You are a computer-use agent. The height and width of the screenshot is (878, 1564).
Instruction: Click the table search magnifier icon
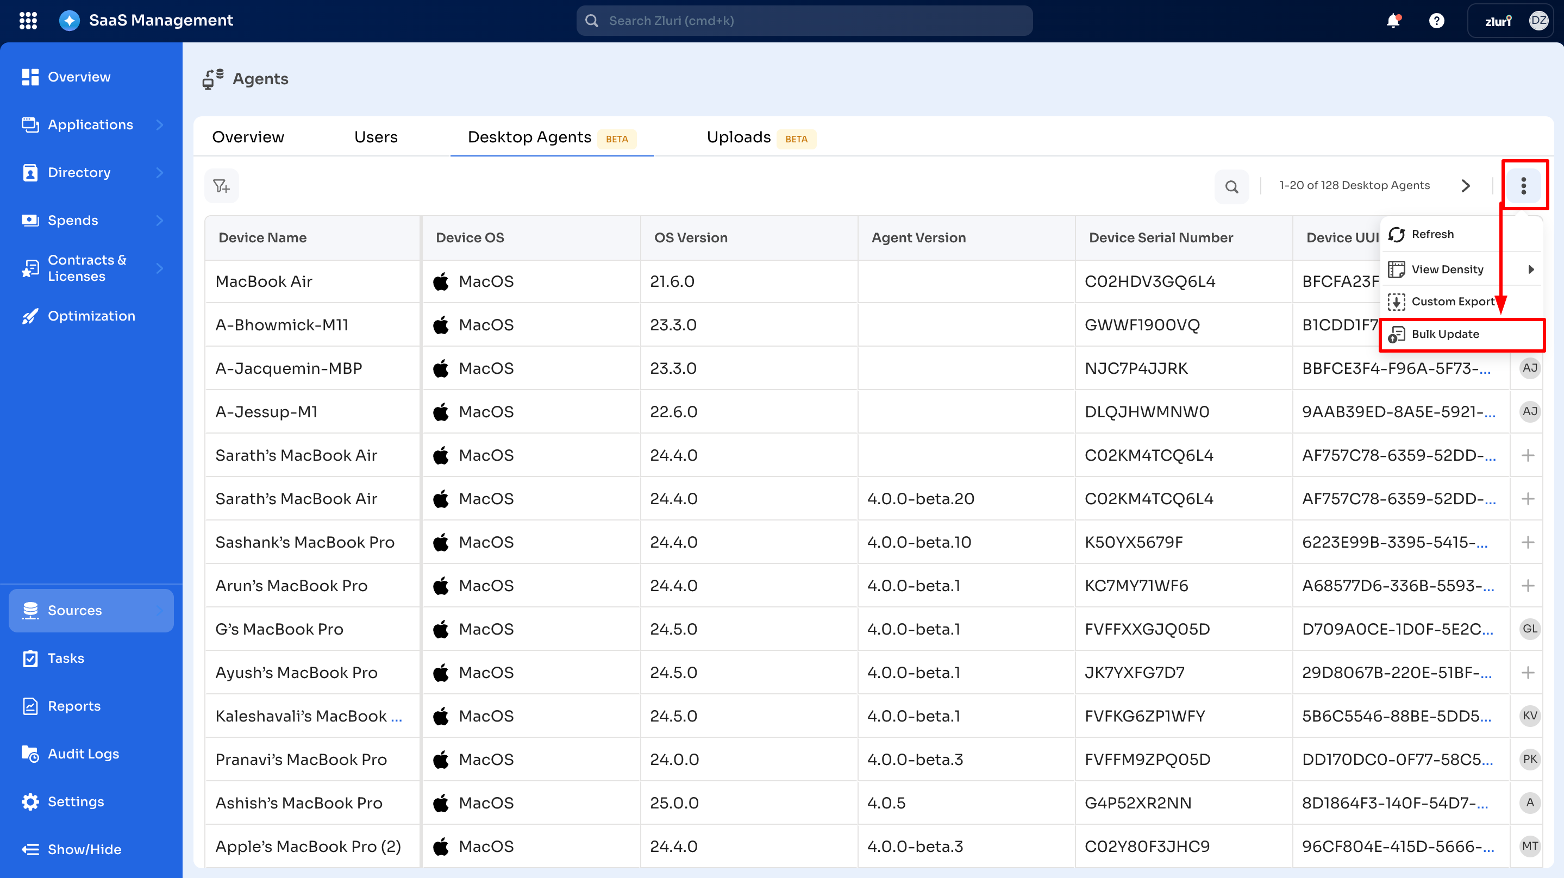click(x=1231, y=186)
